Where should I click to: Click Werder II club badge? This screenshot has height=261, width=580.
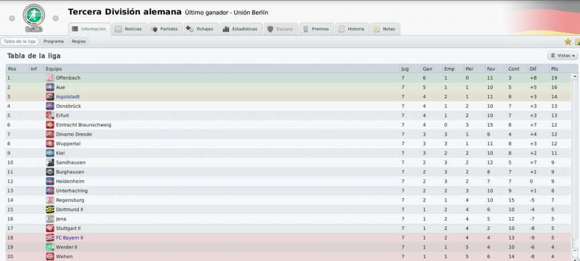[50, 247]
